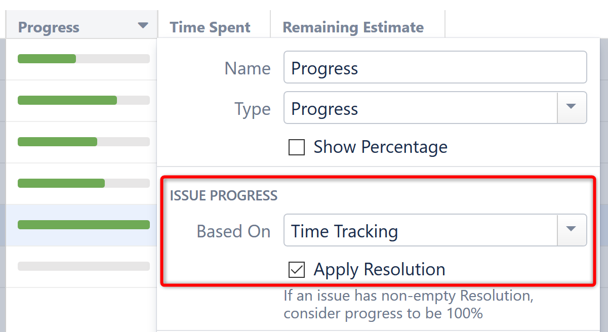Uncheck Apply Resolution
The height and width of the screenshot is (332, 608).
pyautogui.click(x=297, y=269)
